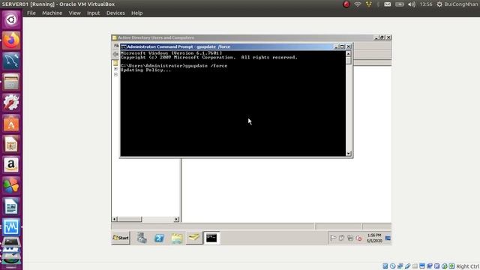This screenshot has height=270, width=480.
Task: Click Ubuntu Wi-Fi network indicator
Action: tap(358, 4)
